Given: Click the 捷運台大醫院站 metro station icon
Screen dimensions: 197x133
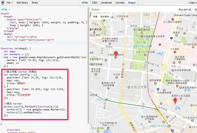Looking at the screenshot, I should pos(150,46).
